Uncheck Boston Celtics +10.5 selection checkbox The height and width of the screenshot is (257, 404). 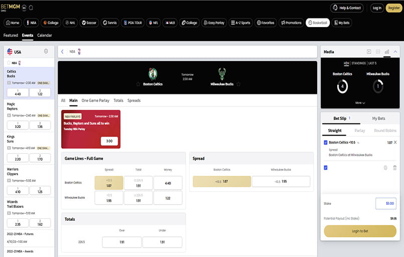(325, 142)
